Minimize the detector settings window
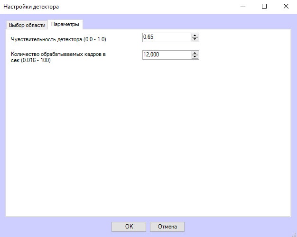 click(243, 7)
